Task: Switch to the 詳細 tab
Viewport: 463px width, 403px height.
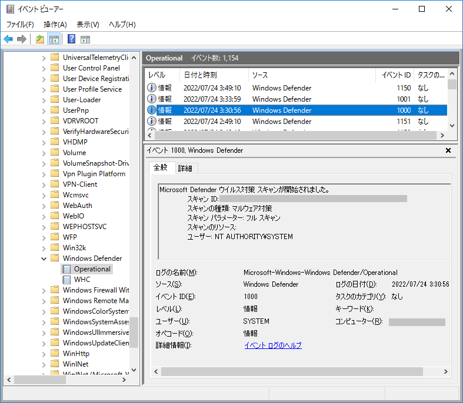Action: pyautogui.click(x=185, y=169)
